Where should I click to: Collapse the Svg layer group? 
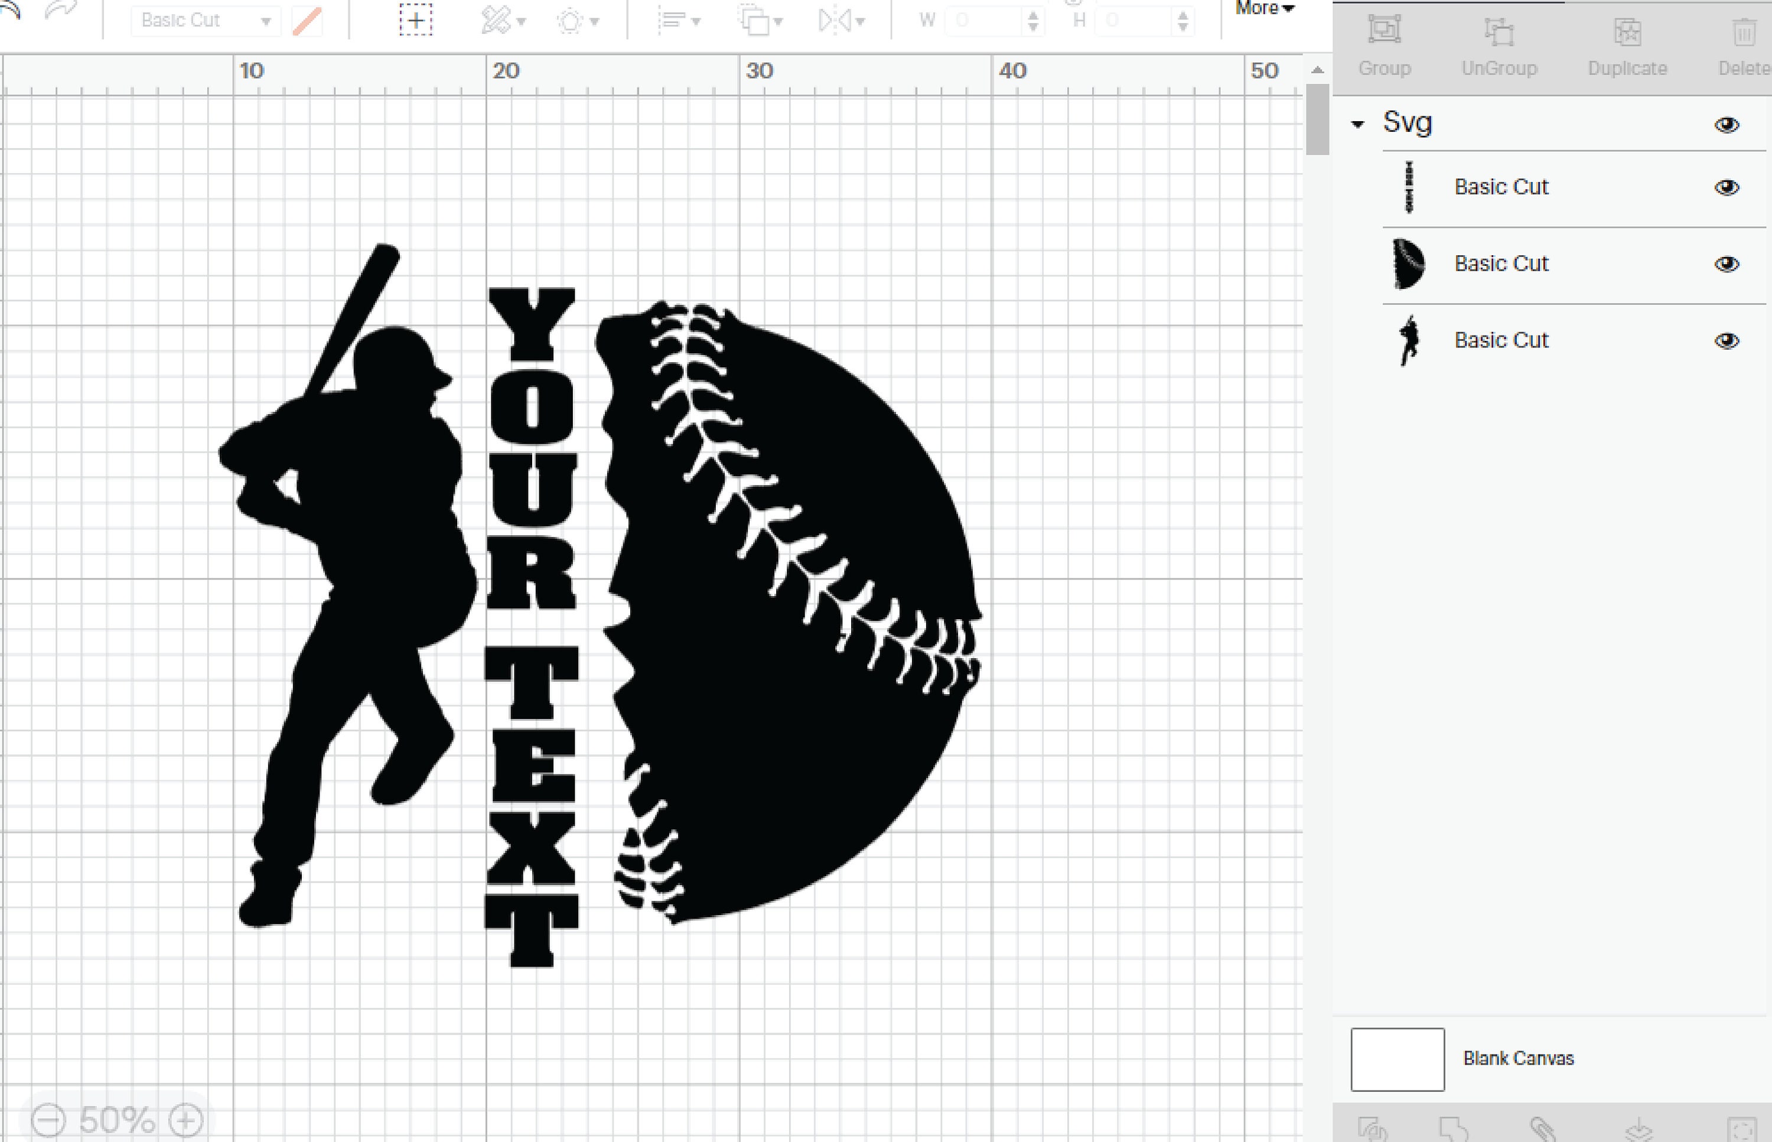pos(1359,125)
